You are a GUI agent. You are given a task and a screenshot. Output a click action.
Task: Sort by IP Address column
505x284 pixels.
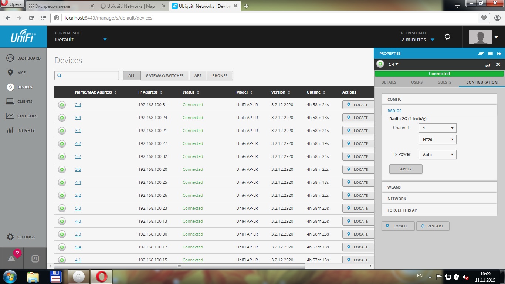tap(150, 92)
